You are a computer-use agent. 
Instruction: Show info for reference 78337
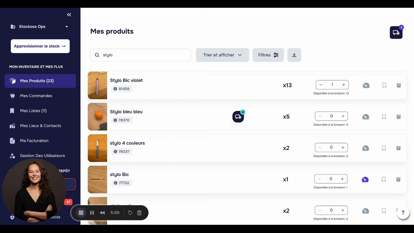click(115, 152)
